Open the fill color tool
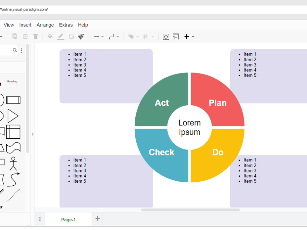The image size is (307, 230). pyautogui.click(x=50, y=36)
